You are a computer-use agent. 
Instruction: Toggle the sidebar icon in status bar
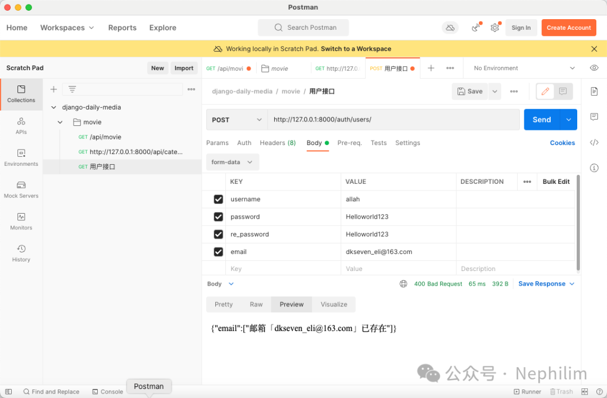(x=8, y=391)
